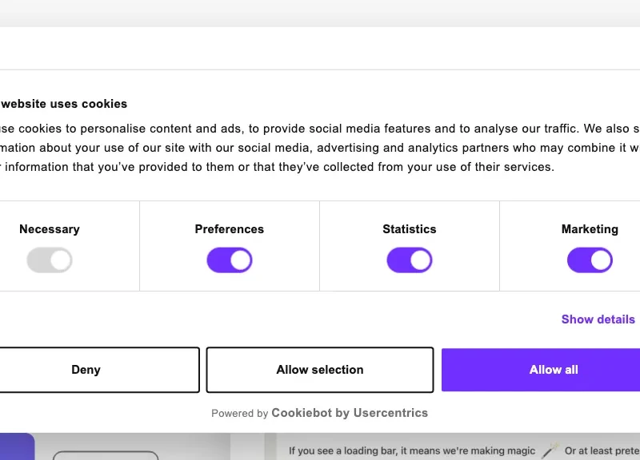Open the Cookiebot by Usercentrics link
Image resolution: width=640 pixels, height=460 pixels.
click(350, 413)
